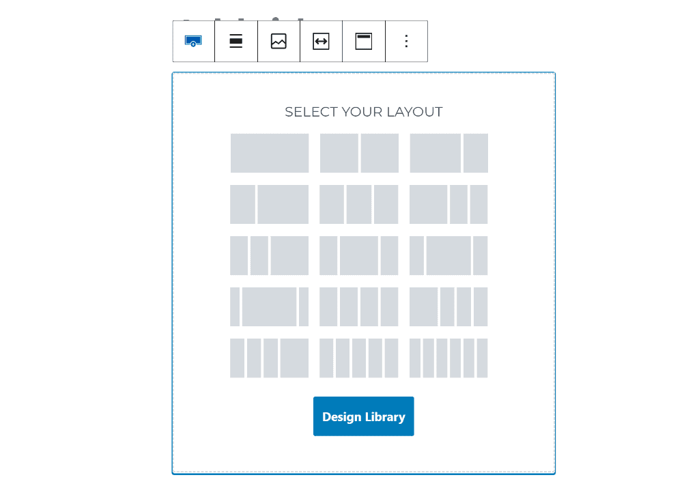The image size is (699, 486).
Task: Pick three-column layout with wide right column
Action: click(270, 255)
